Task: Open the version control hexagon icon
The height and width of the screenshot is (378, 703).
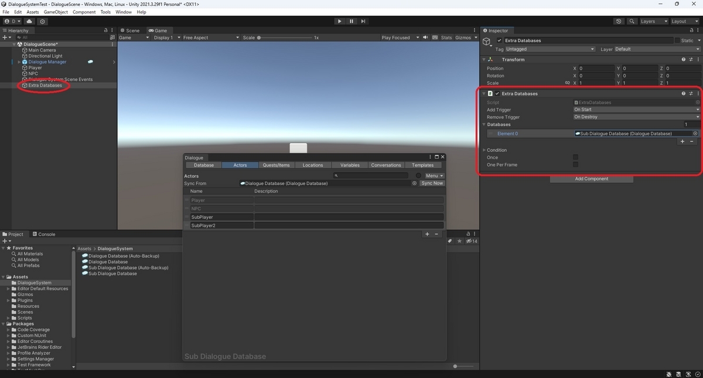Action: [42, 21]
